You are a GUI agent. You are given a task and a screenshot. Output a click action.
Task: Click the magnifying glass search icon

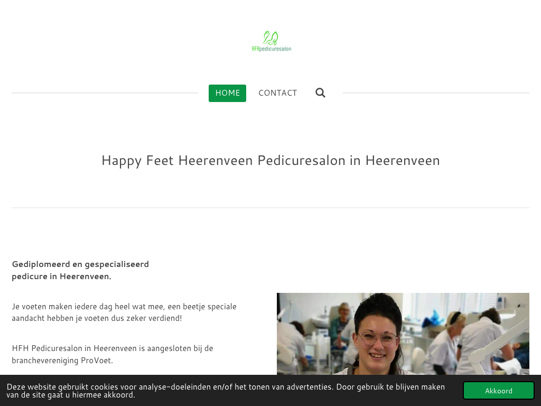click(320, 93)
